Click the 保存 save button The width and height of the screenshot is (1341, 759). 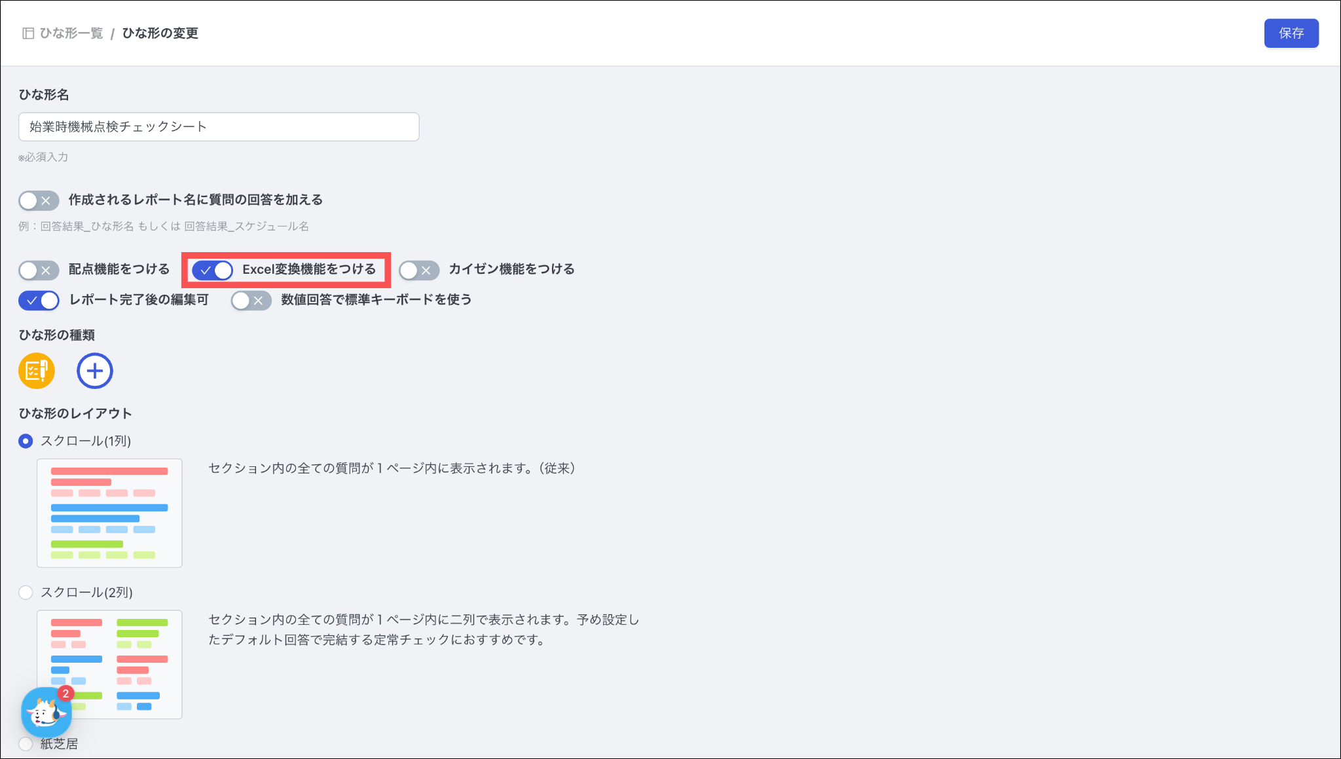click(1291, 33)
